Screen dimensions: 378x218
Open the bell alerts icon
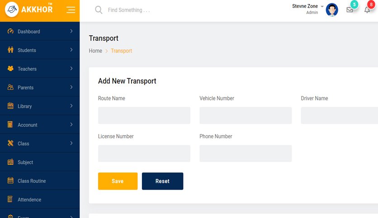tap(367, 10)
